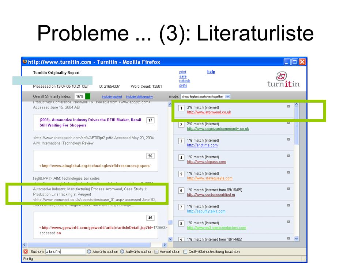The height and width of the screenshot is (263, 351).
Task: Open the http://www.avonwood.co.uk source link
Action: pyautogui.click(x=209, y=112)
